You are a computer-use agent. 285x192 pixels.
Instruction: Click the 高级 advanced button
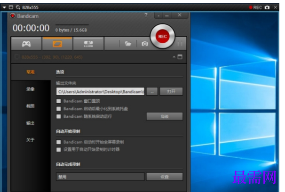(165, 116)
